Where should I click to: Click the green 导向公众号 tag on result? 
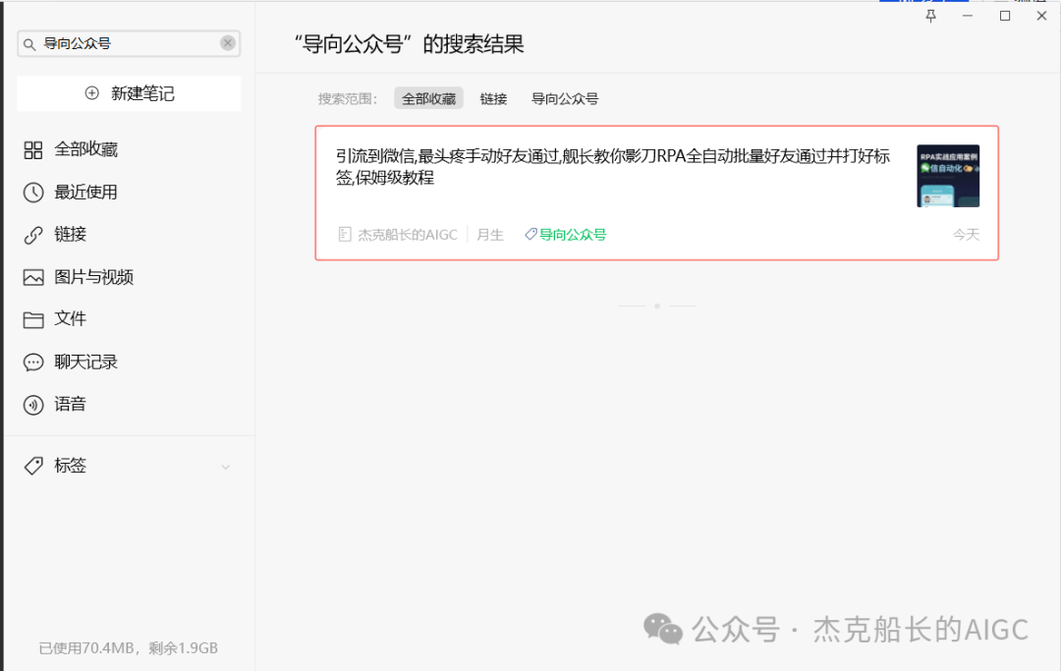pyautogui.click(x=573, y=235)
